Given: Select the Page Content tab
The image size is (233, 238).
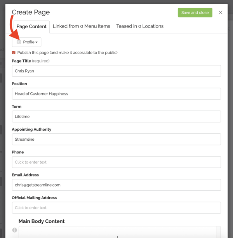Looking at the screenshot, I should tap(31, 27).
